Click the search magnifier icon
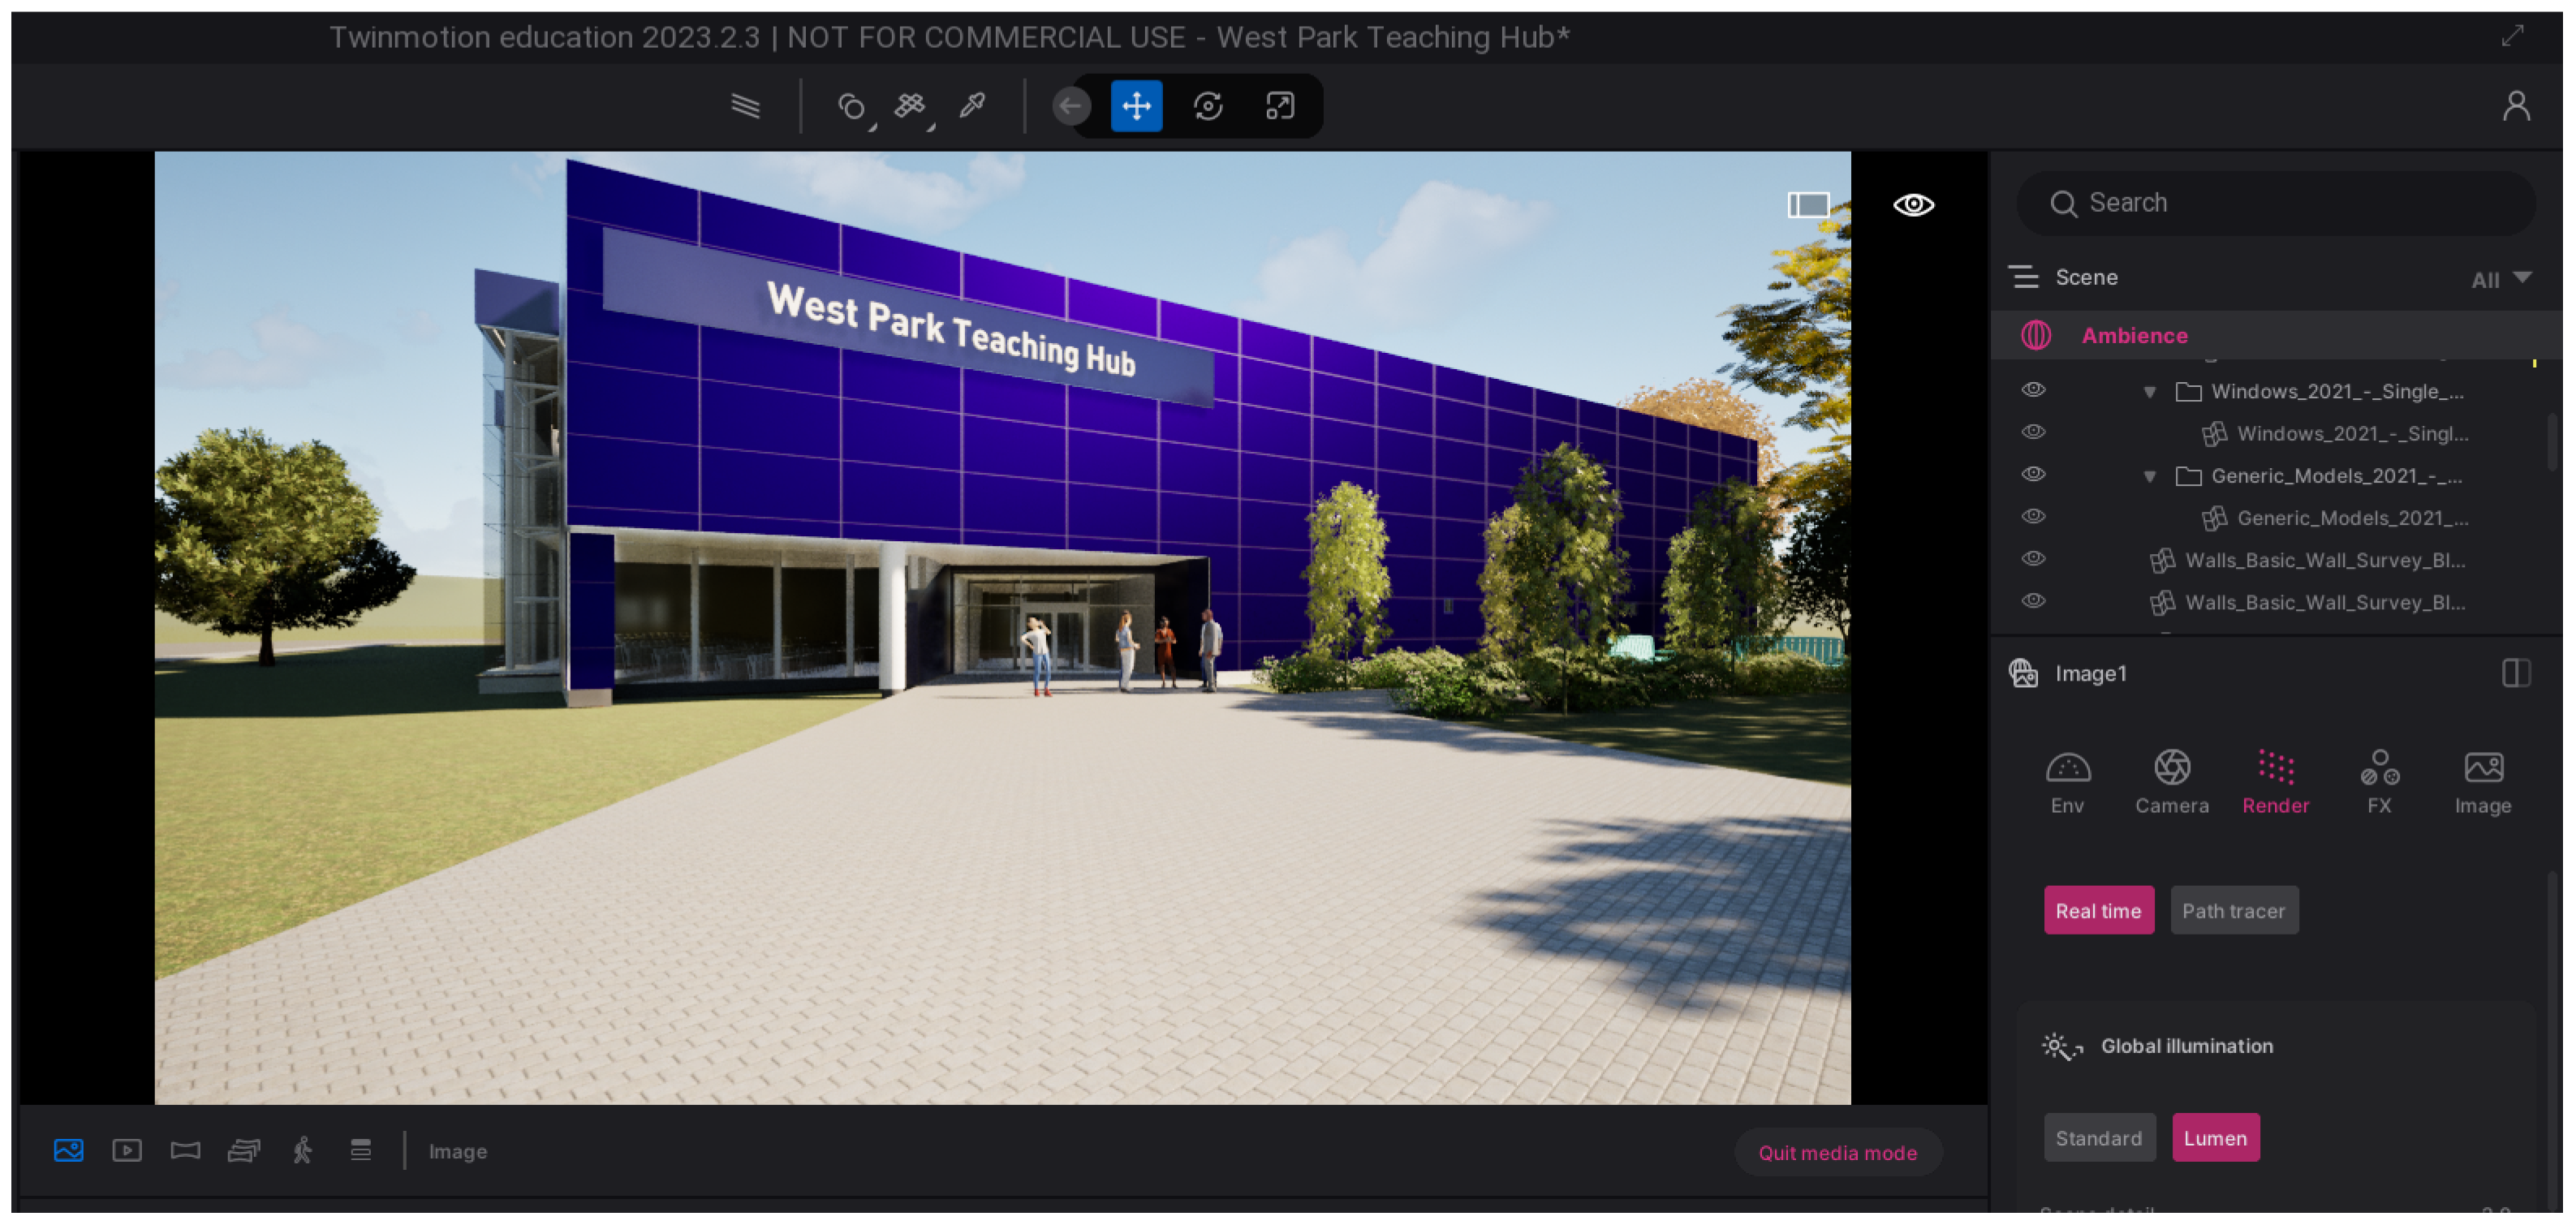 (2063, 204)
